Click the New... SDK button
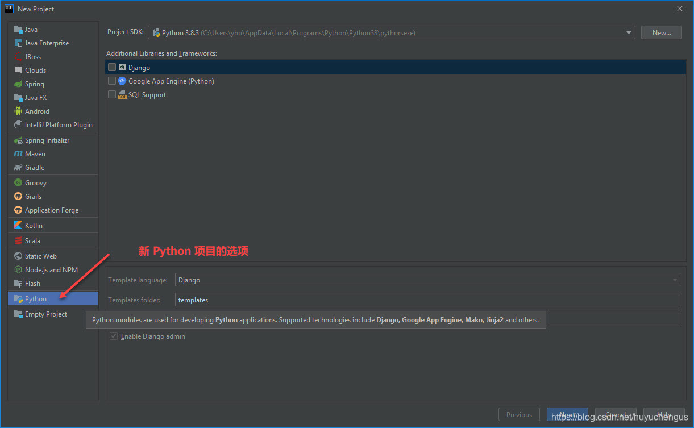The width and height of the screenshot is (694, 428). (x=662, y=33)
